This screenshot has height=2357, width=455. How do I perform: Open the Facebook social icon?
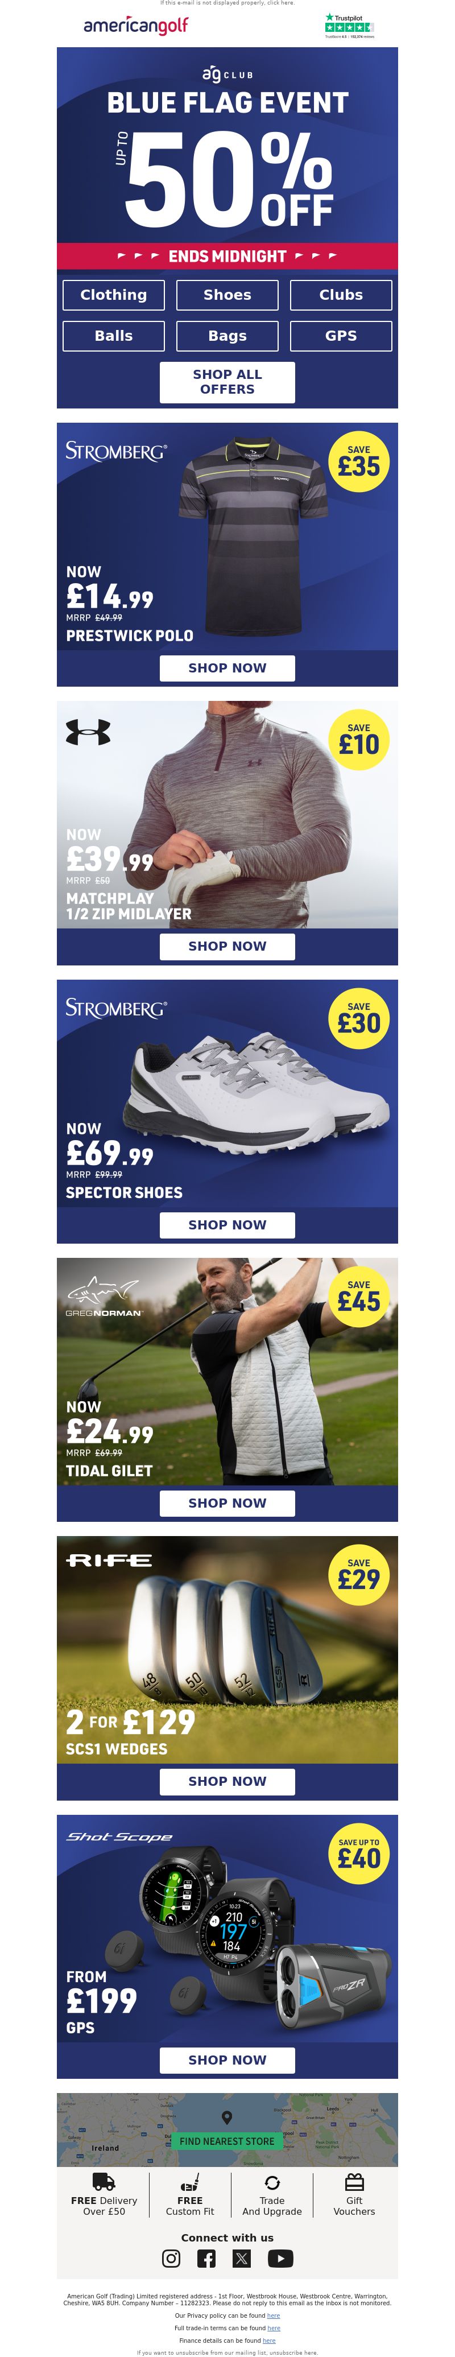(207, 2258)
